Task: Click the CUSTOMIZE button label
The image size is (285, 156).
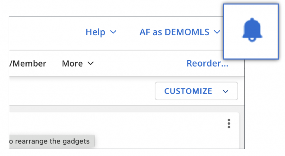Action: click(188, 91)
